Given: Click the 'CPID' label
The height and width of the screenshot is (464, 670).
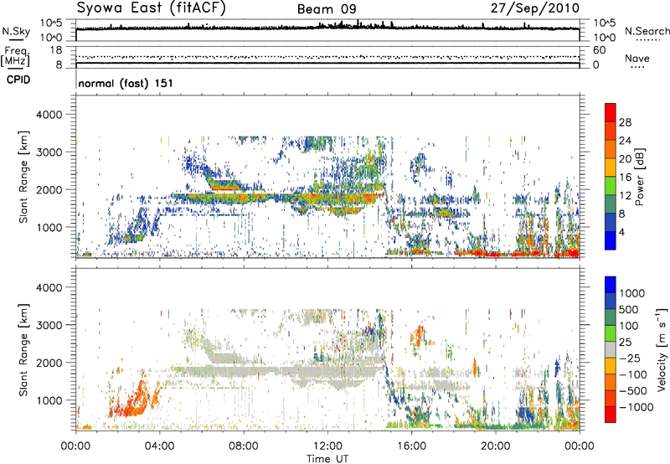Looking at the screenshot, I should pyautogui.click(x=18, y=80).
